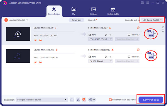167x106 pixels.
Task: Open the Identique au dossier source dropdown
Action: click(x=42, y=100)
